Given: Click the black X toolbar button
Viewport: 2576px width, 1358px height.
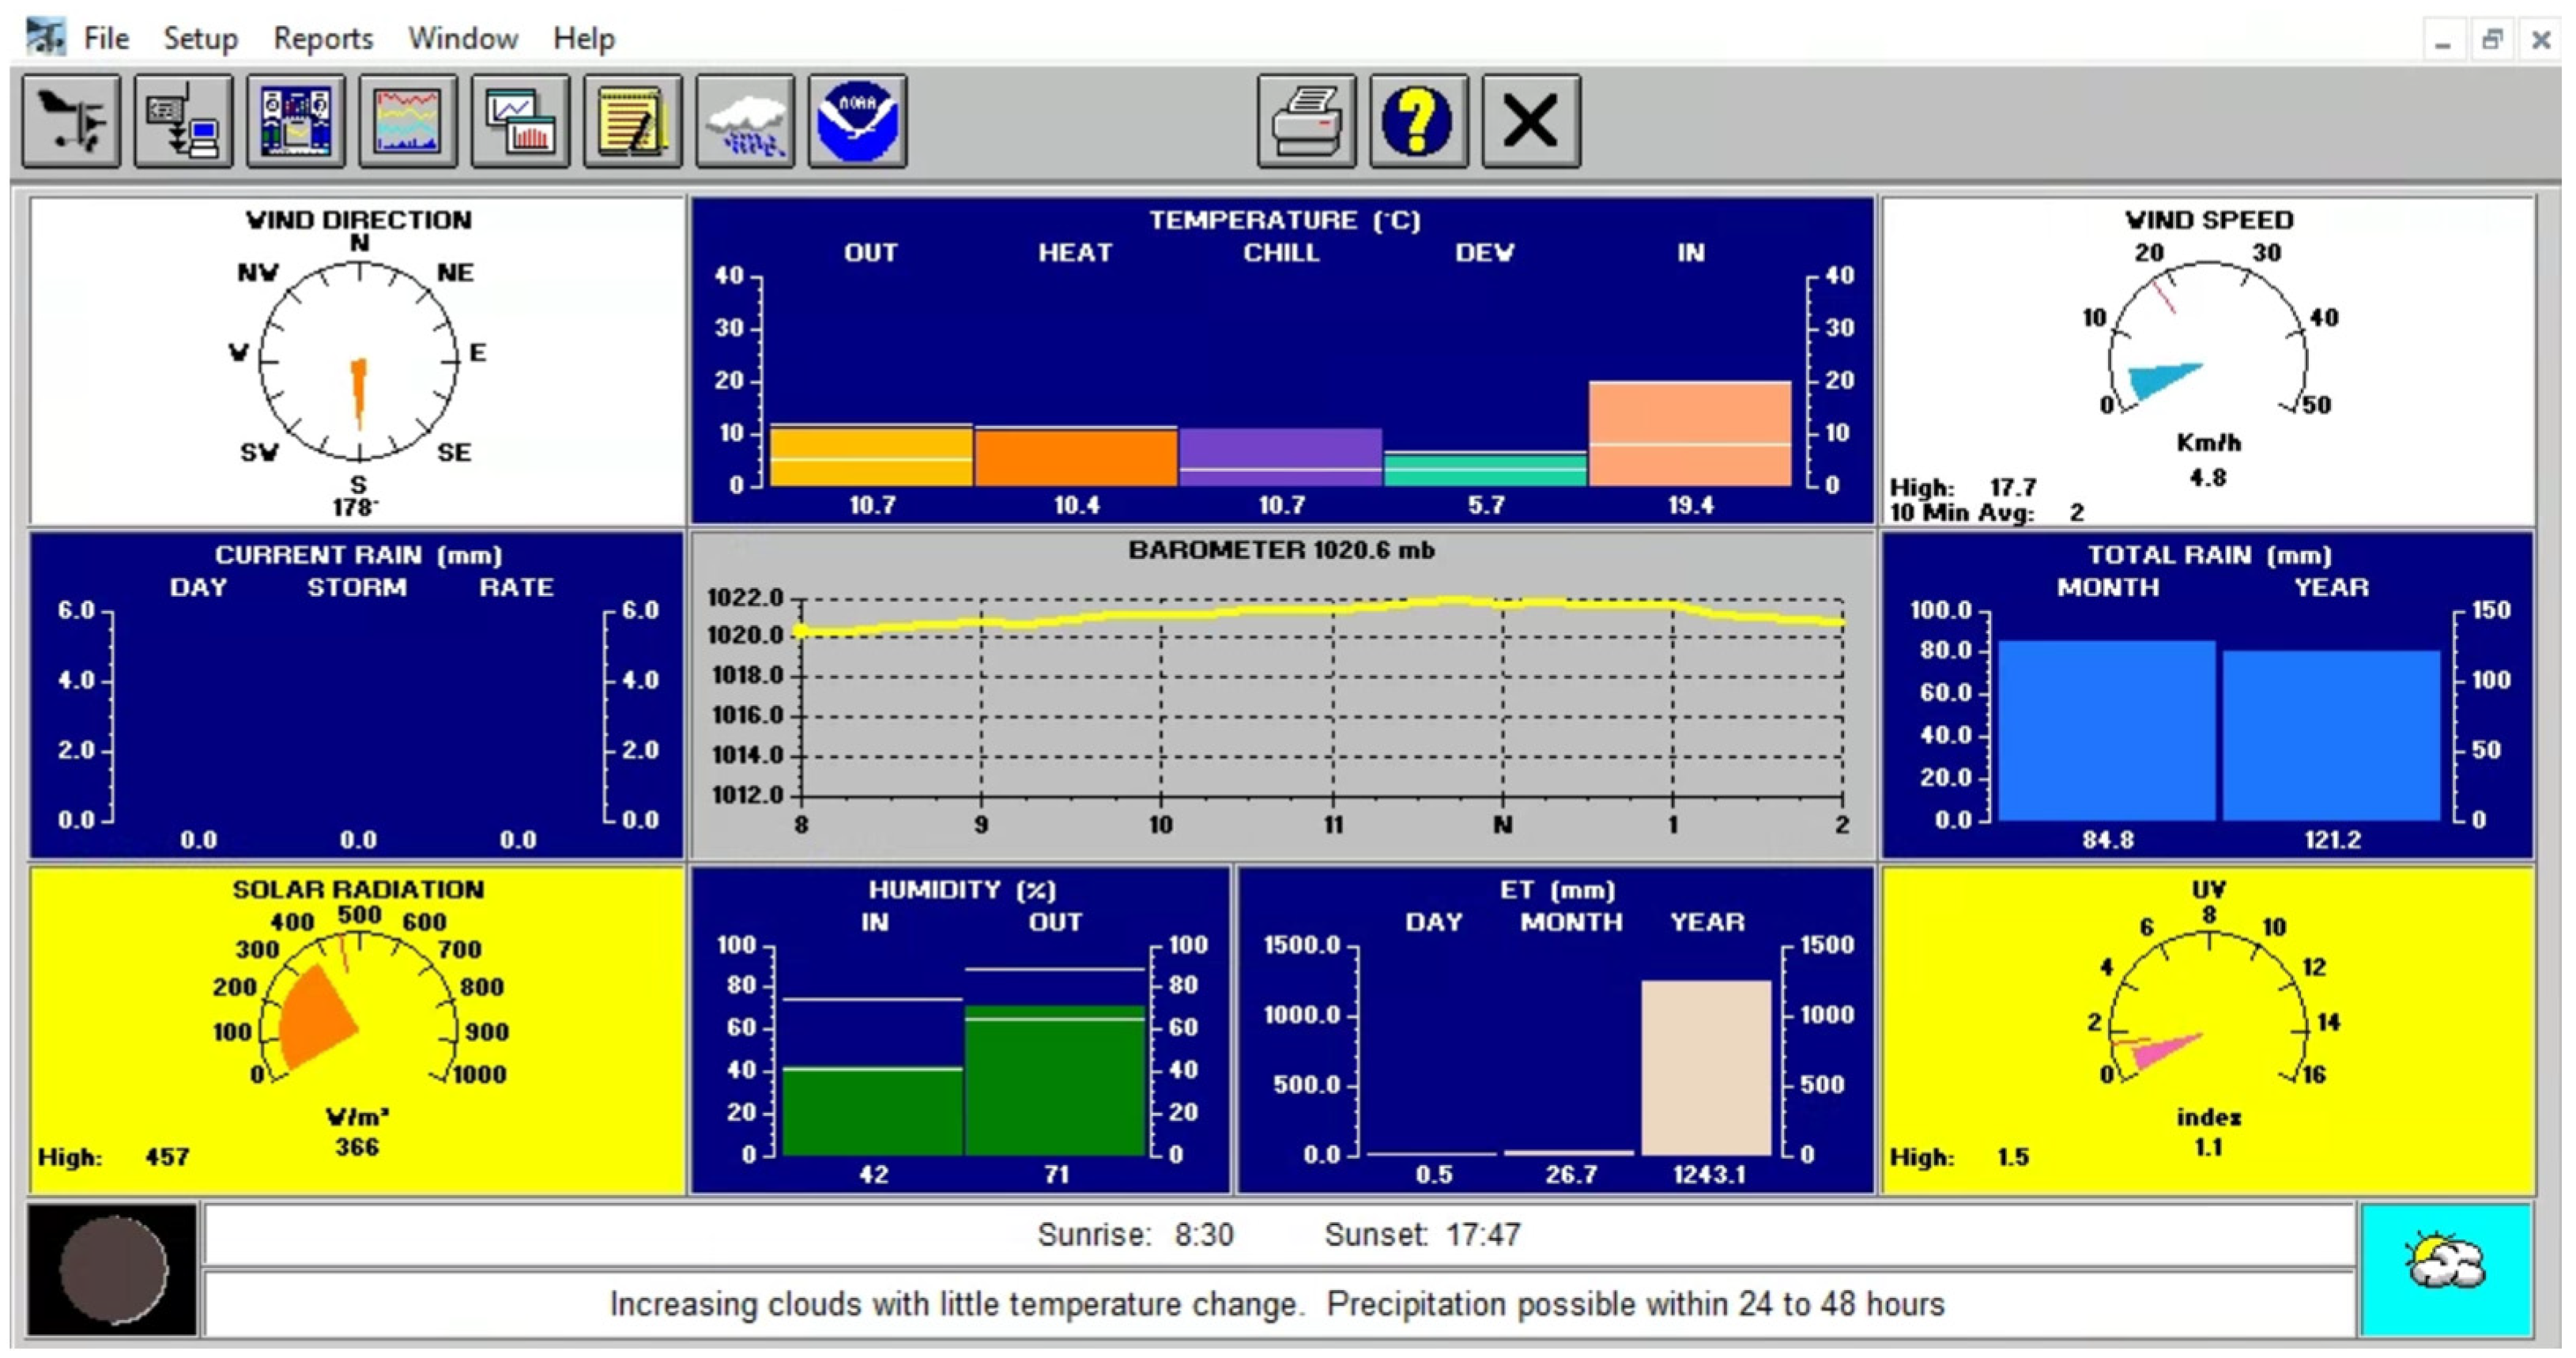Looking at the screenshot, I should [1530, 122].
